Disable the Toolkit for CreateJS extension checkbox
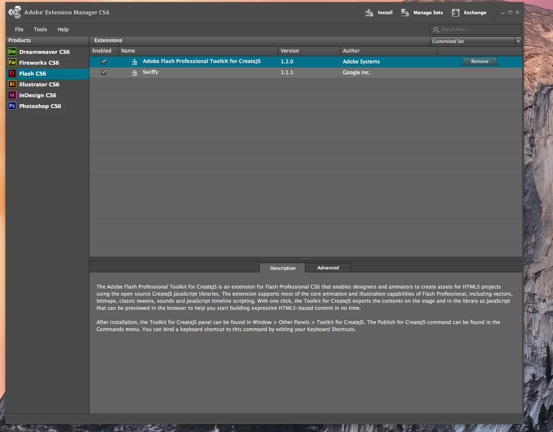Viewport: 553px width, 432px height. [104, 62]
